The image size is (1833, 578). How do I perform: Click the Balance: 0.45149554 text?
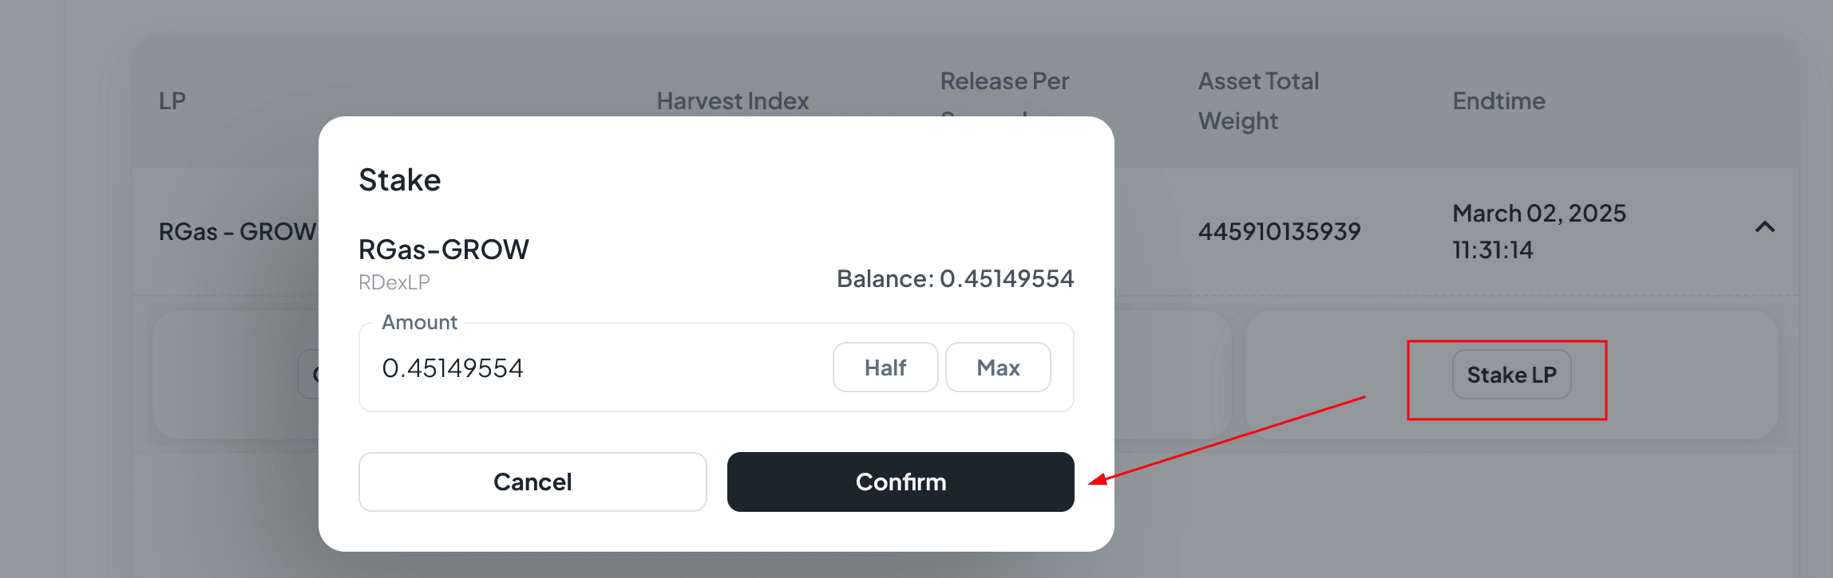(955, 278)
